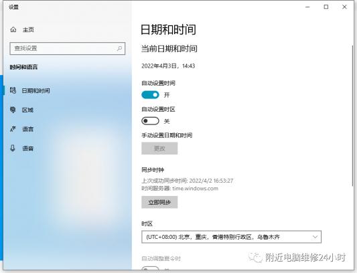This screenshot has height=273, width=357.
Task: Click the 更改 button
Action: click(159, 149)
